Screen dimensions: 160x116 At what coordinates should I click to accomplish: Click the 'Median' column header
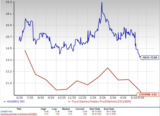tap(66, 109)
